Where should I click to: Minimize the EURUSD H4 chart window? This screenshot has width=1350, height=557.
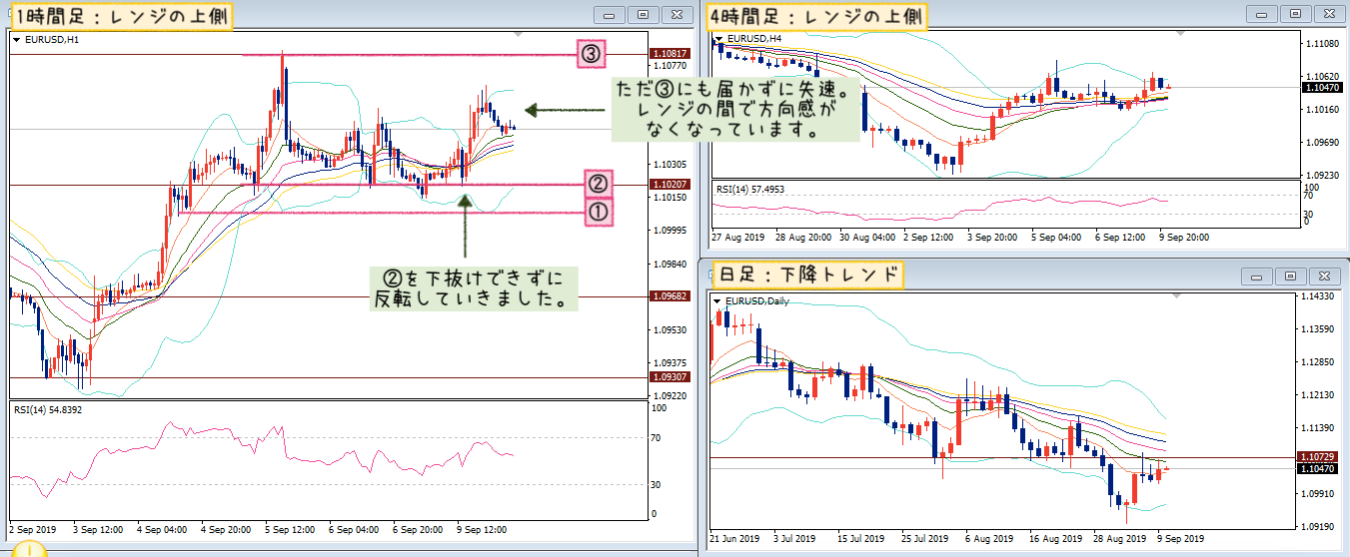1262,15
